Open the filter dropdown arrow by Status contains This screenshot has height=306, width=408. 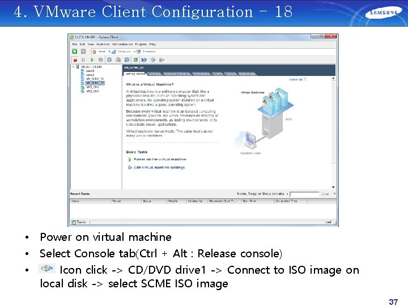click(287, 194)
